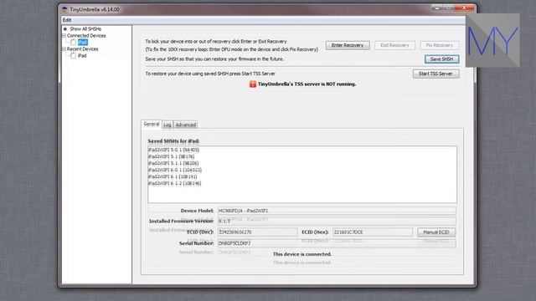
Task: Click the iPad device icon under Connected Devices
Action: pyautogui.click(x=73, y=43)
